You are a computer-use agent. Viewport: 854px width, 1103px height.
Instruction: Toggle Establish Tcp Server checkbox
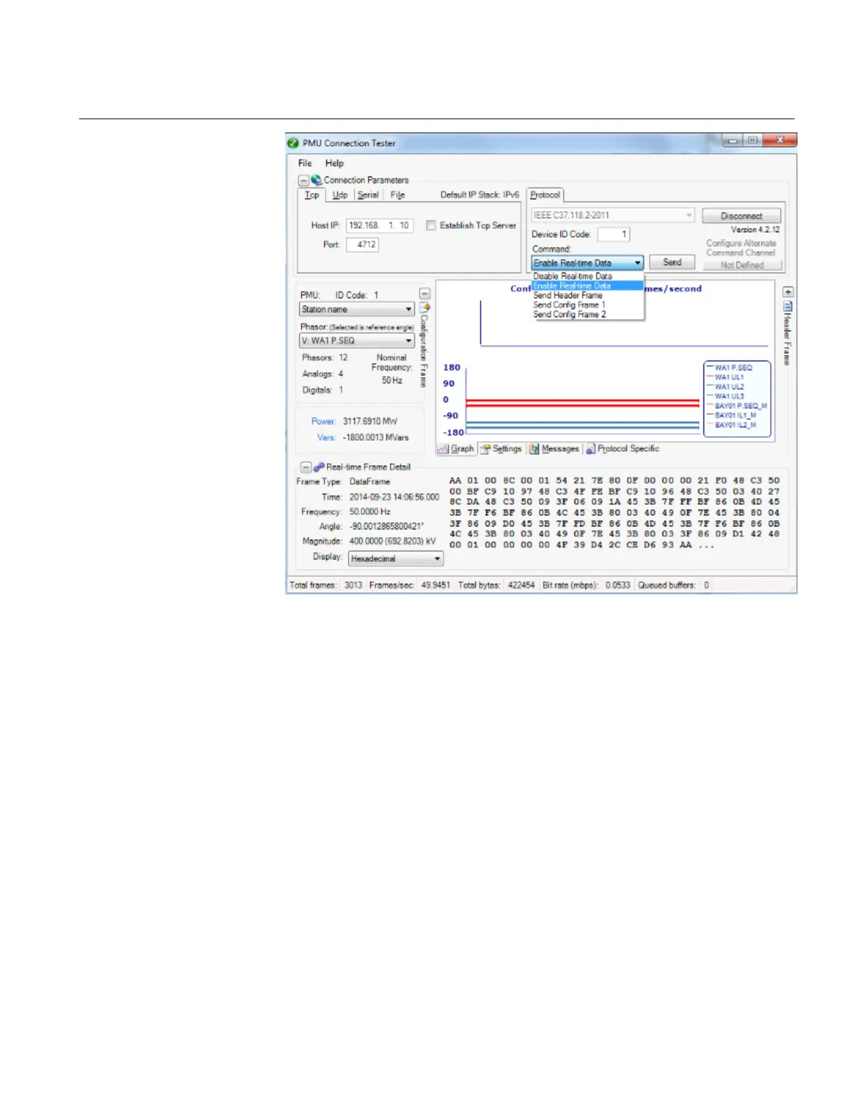[431, 225]
